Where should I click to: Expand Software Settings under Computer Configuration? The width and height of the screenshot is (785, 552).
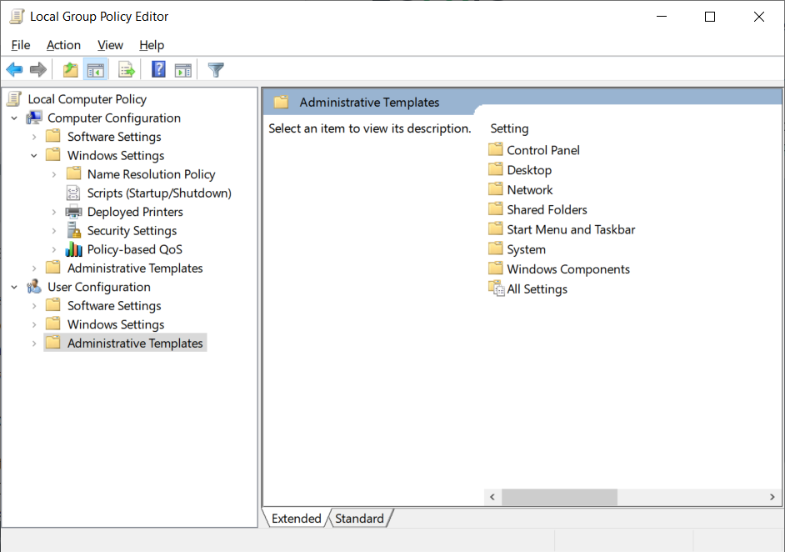pos(34,137)
